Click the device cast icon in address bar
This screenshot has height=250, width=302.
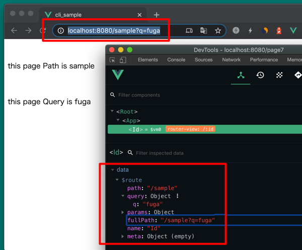tap(189, 30)
